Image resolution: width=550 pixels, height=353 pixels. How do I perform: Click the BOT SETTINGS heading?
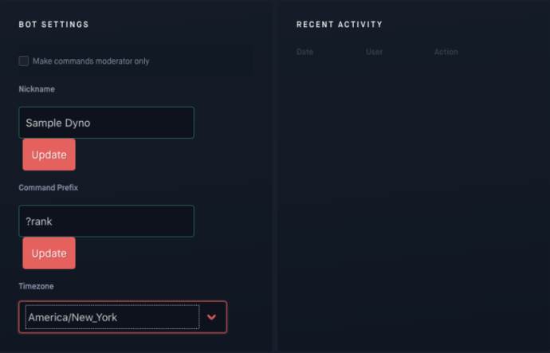pyautogui.click(x=53, y=25)
